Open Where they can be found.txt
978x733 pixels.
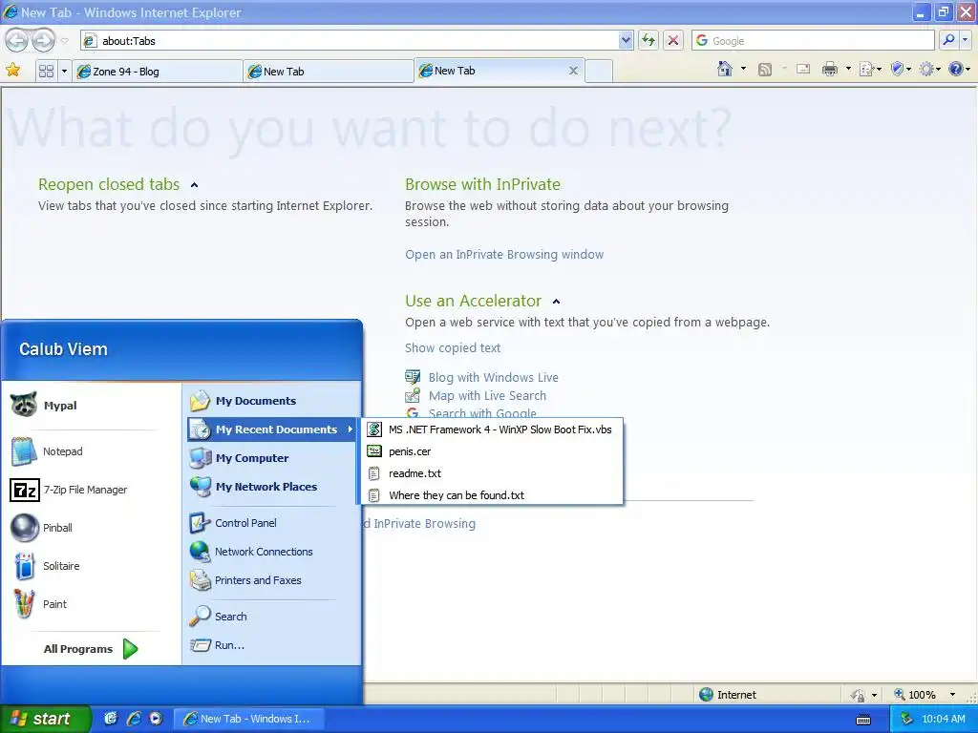[x=492, y=495]
